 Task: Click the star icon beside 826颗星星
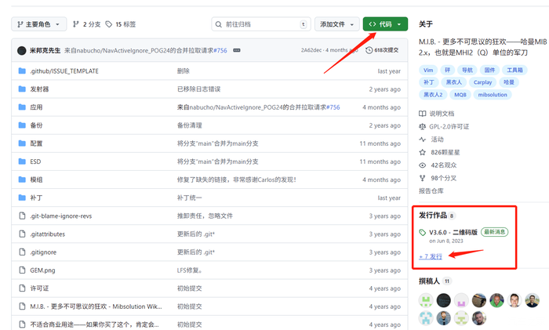click(423, 152)
